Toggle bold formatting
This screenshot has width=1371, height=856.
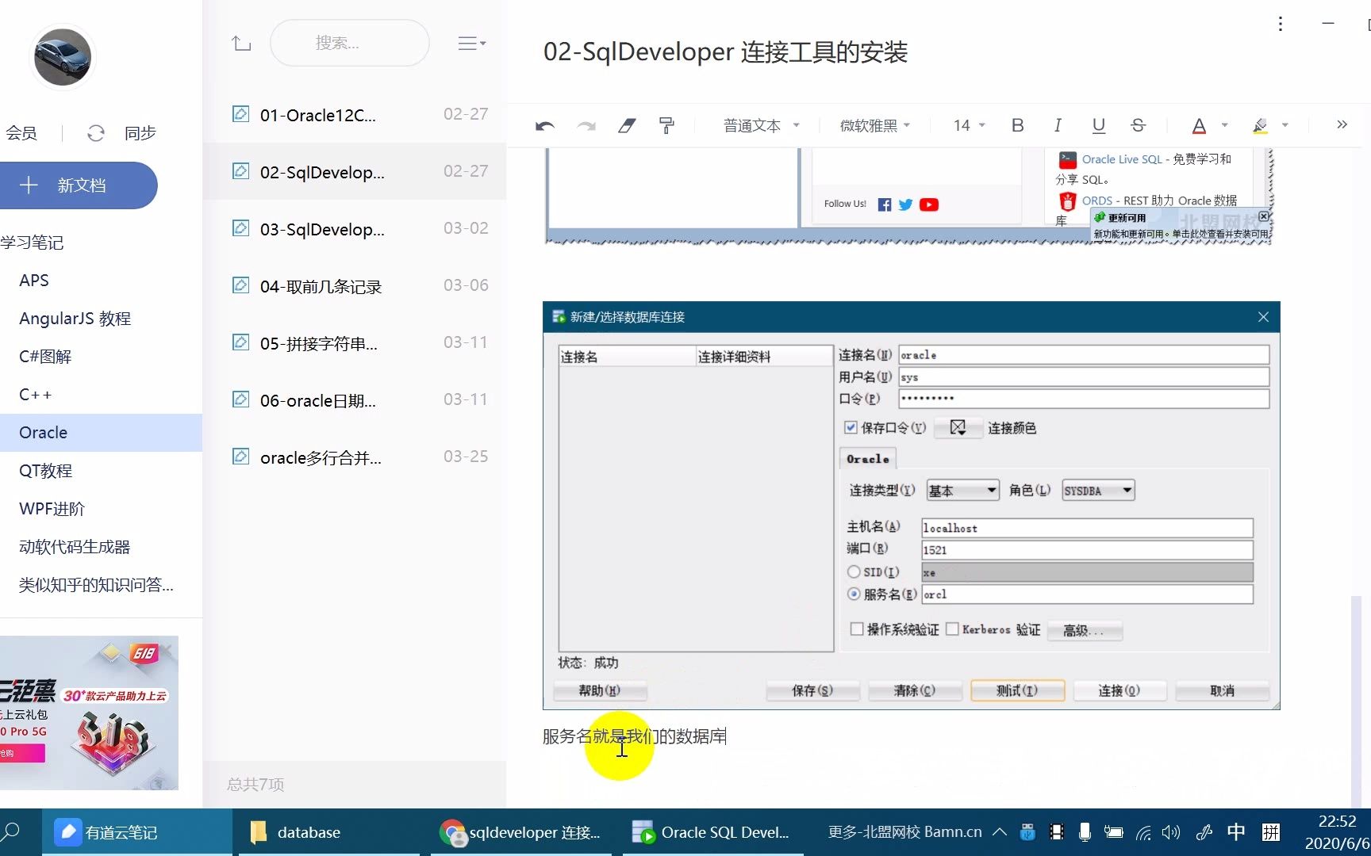pyautogui.click(x=1018, y=125)
